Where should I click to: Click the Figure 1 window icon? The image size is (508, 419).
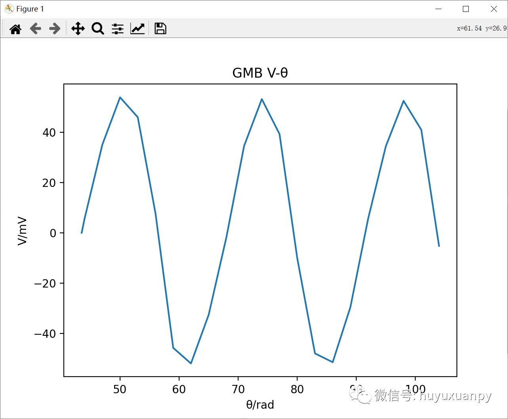click(x=9, y=9)
